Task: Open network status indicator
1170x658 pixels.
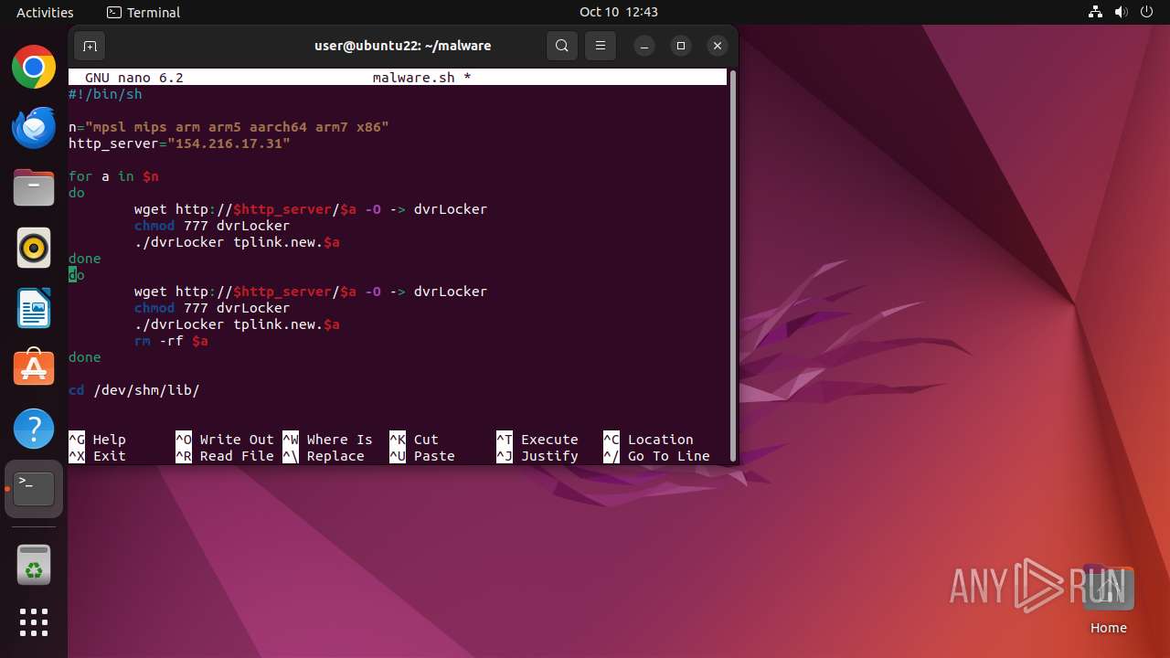Action: tap(1096, 12)
